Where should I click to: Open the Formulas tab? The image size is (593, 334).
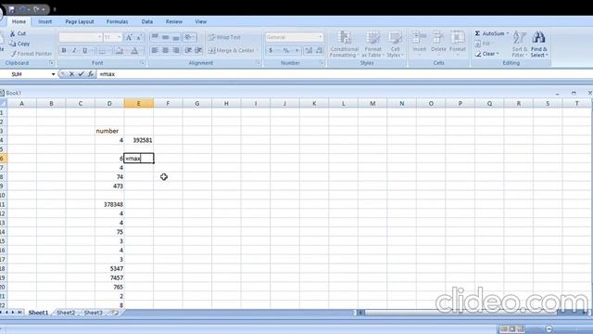117,21
